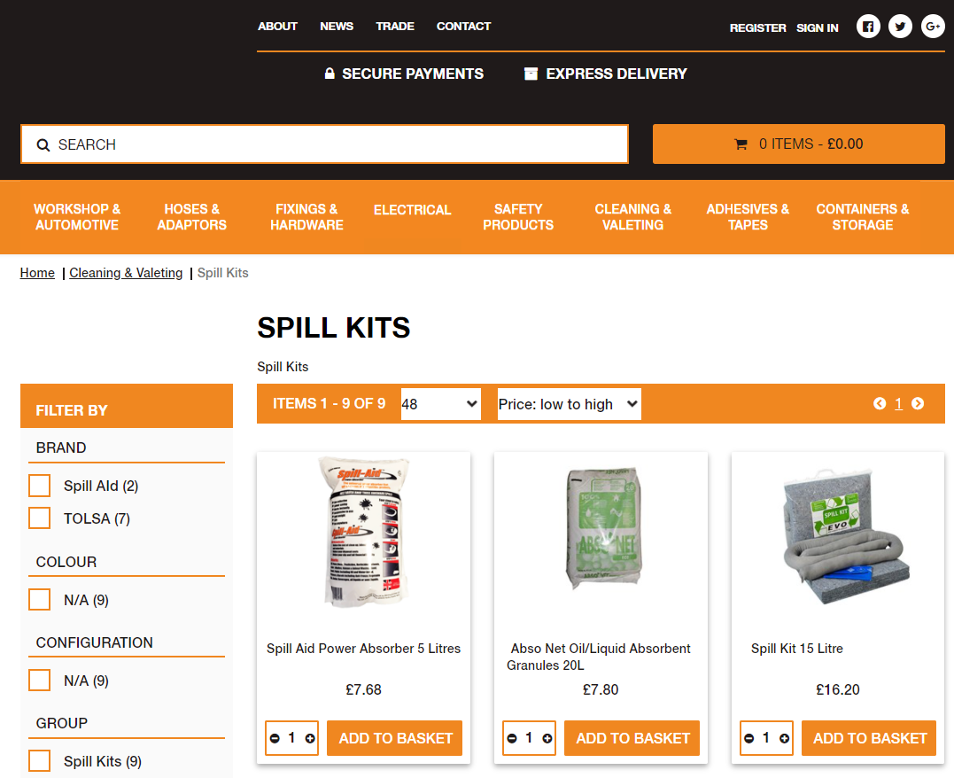The height and width of the screenshot is (778, 954).
Task: Add Spill Kit 15 Litre to basket
Action: coord(869,738)
